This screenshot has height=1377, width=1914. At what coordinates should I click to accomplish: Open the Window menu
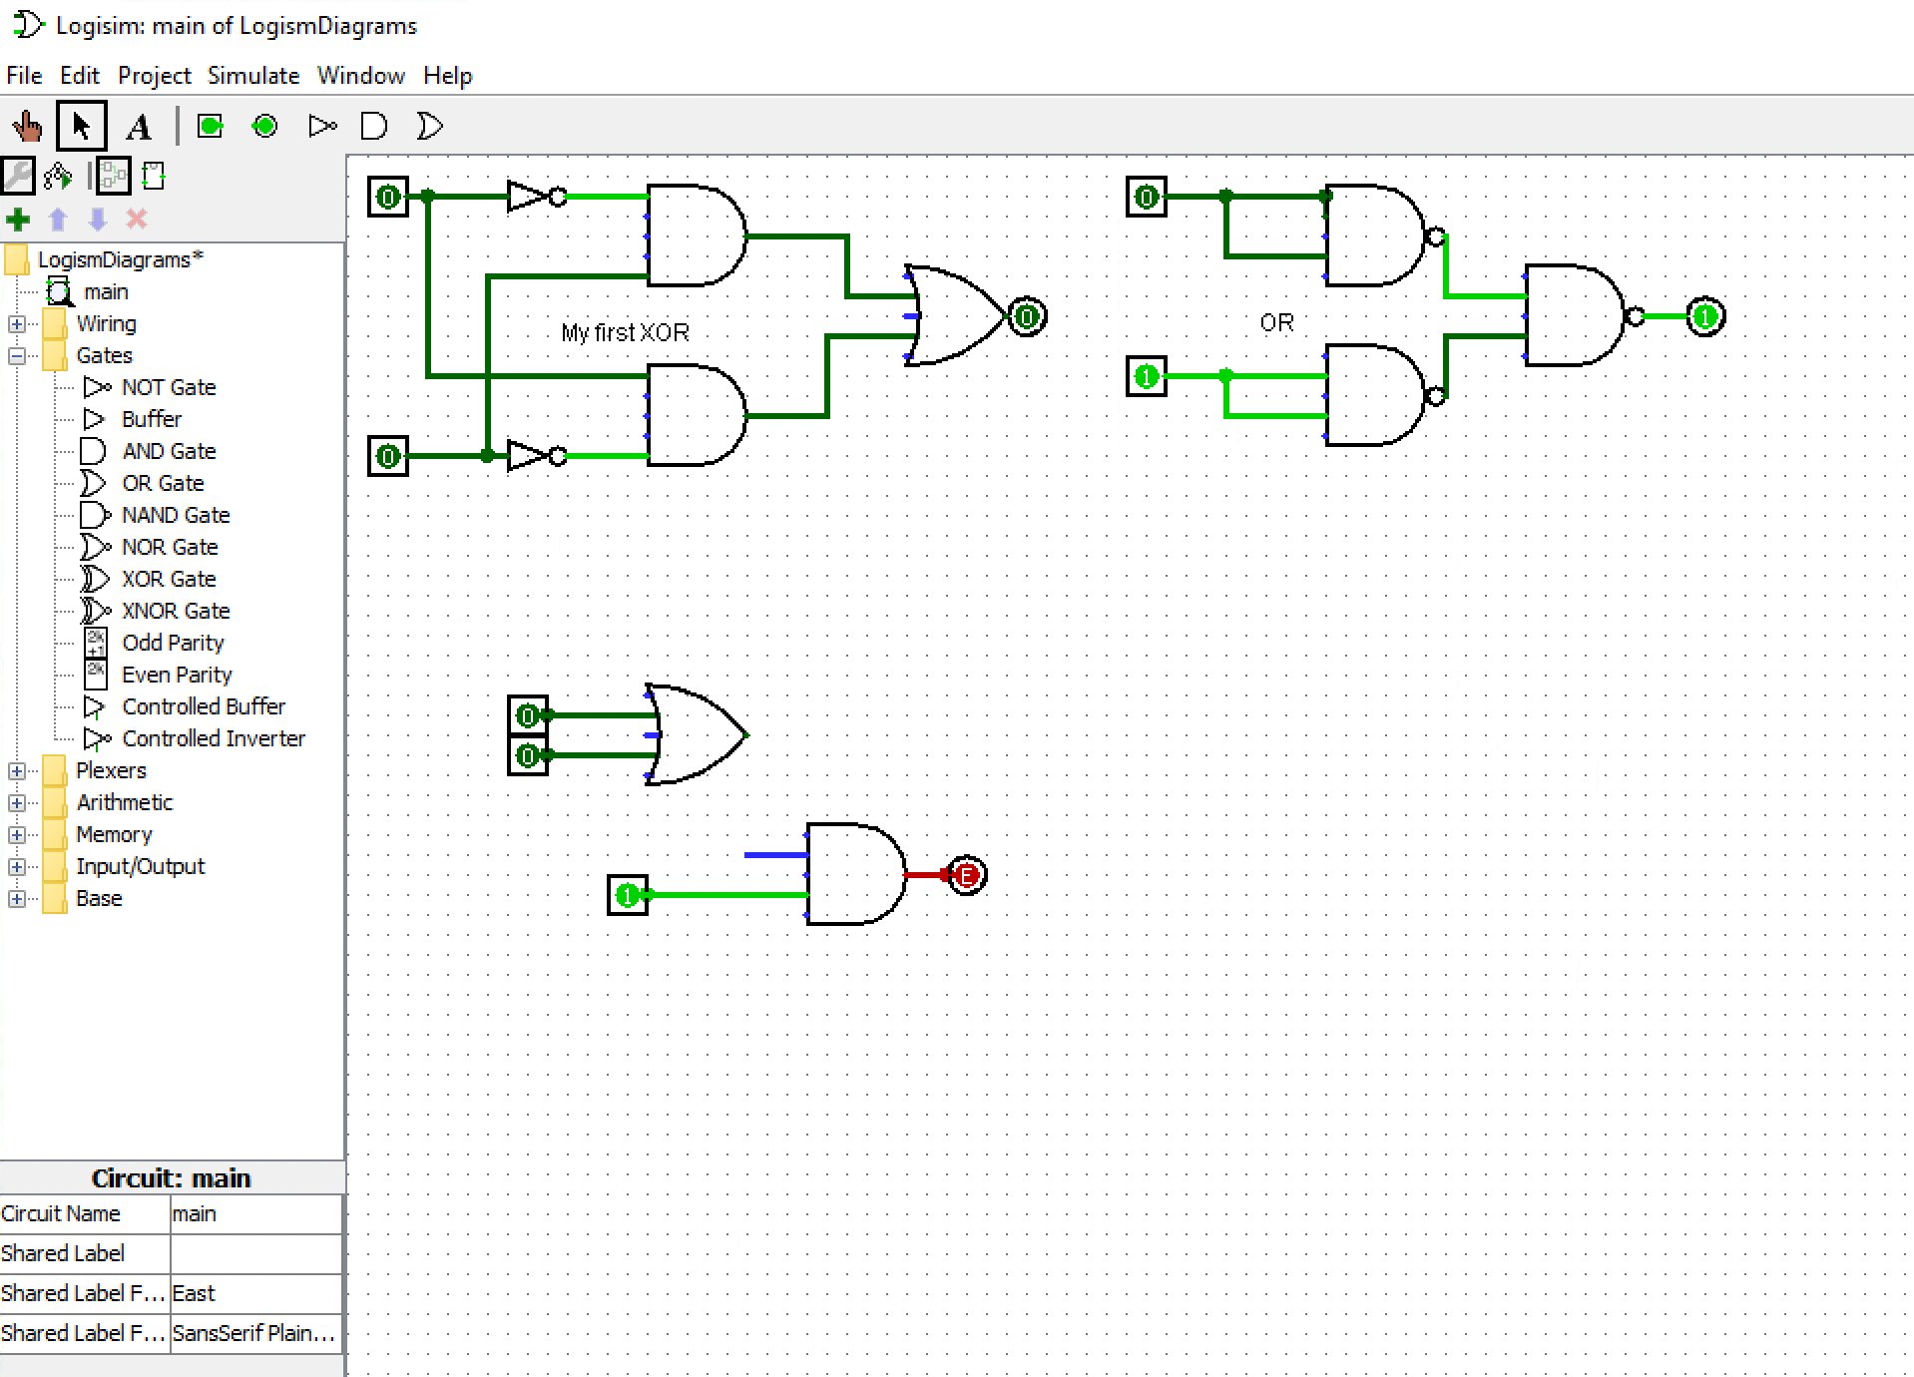[x=360, y=76]
